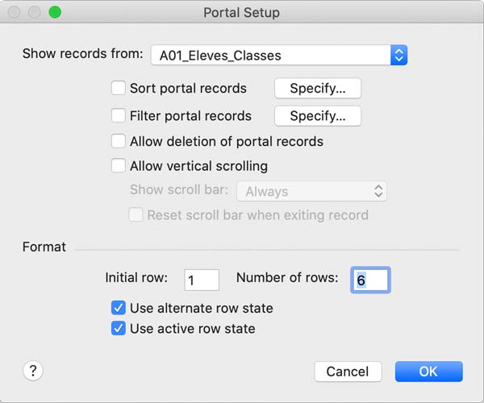Click the Portal Setup title bar

(242, 12)
